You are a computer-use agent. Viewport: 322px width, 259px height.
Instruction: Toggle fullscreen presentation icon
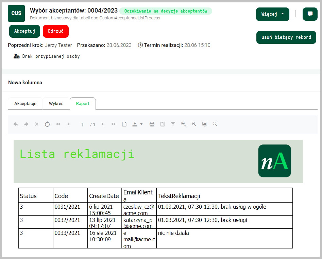tap(205, 124)
